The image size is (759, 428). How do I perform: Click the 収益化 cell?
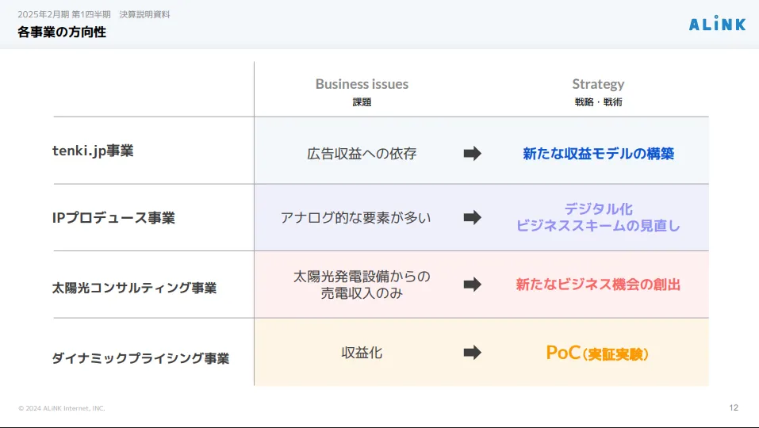point(362,353)
